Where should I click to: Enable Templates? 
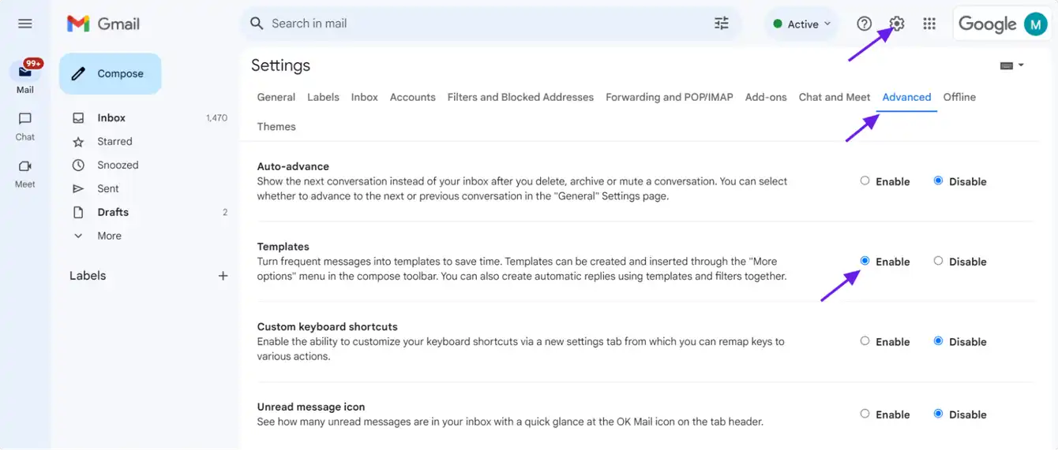pos(865,261)
